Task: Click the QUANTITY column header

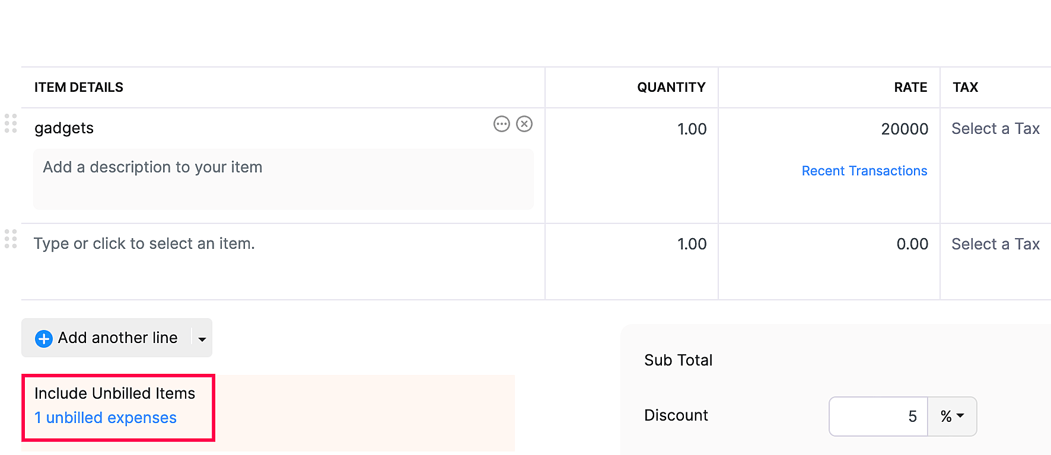Action: [671, 87]
